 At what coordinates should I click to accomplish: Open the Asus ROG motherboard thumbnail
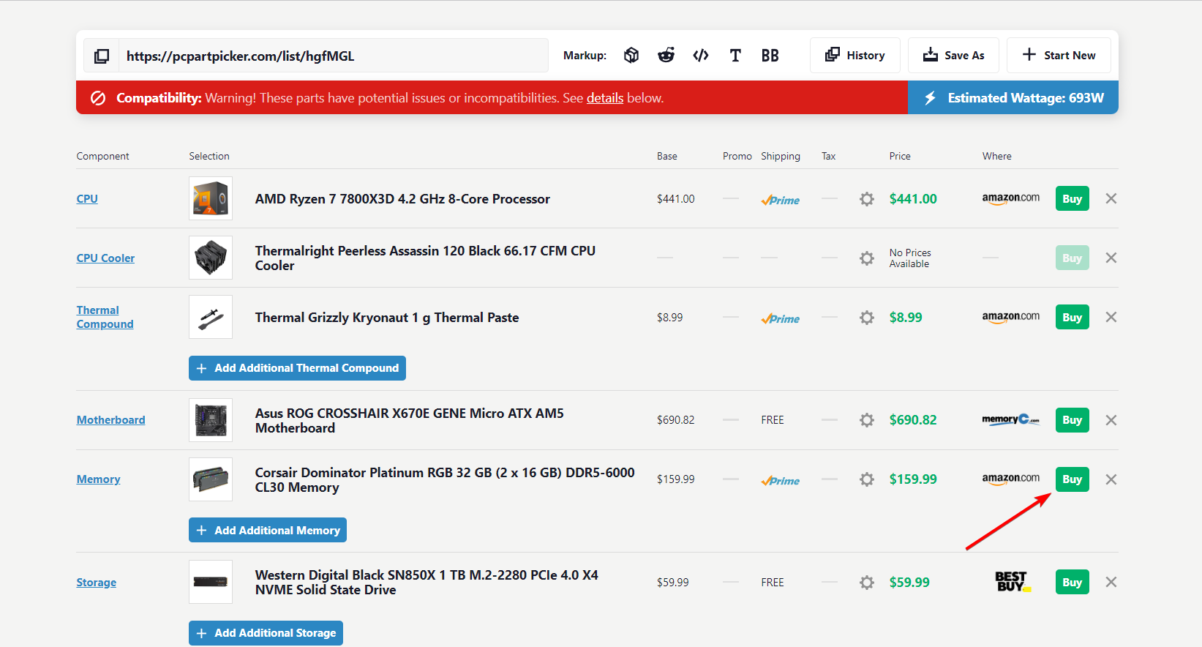211,420
